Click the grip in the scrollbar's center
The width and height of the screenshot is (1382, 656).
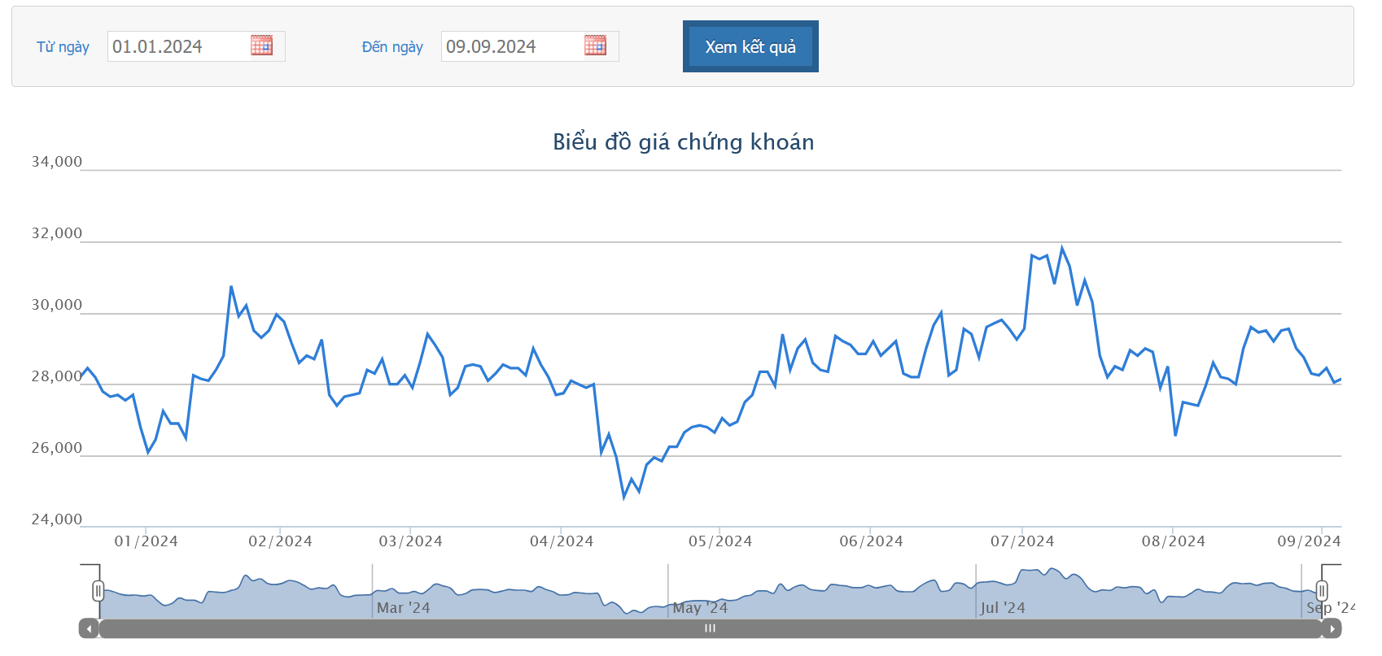click(710, 628)
